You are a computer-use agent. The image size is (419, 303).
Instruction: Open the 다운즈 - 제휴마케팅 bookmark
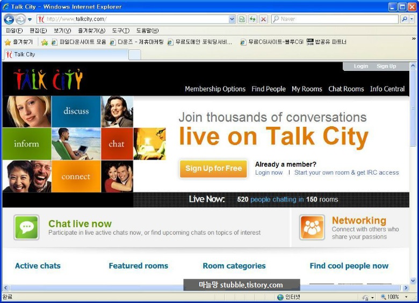pos(137,42)
